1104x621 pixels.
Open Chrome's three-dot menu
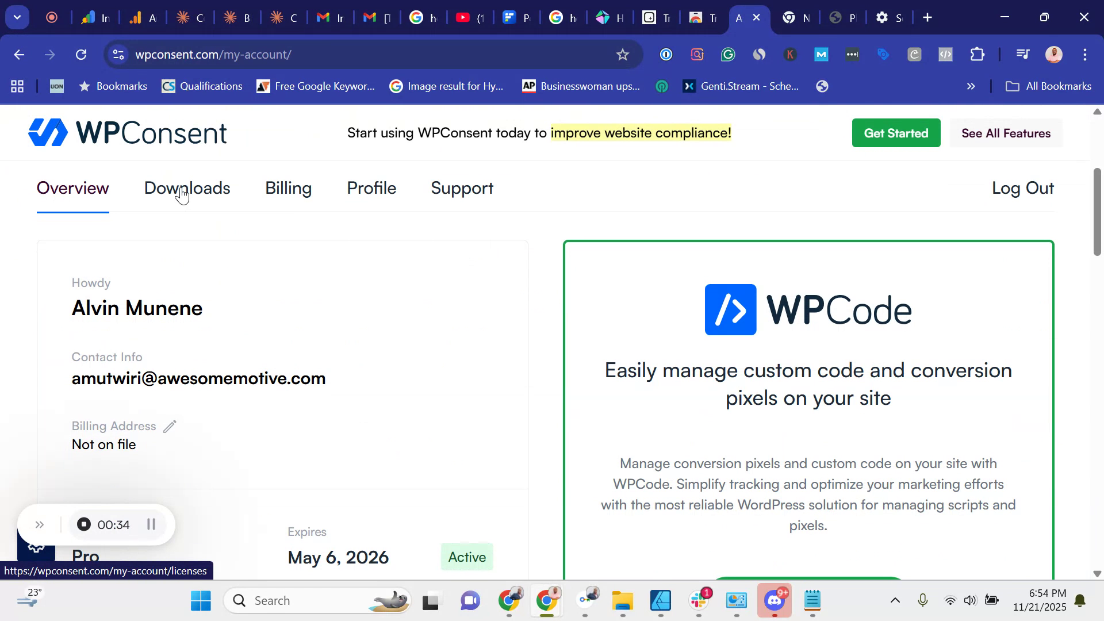tap(1085, 55)
